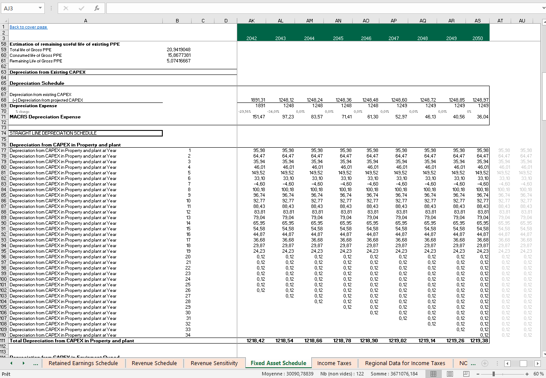The width and height of the screenshot is (546, 378).
Task: Click the MACRS Depreciation Expense label
Action: tap(45, 117)
